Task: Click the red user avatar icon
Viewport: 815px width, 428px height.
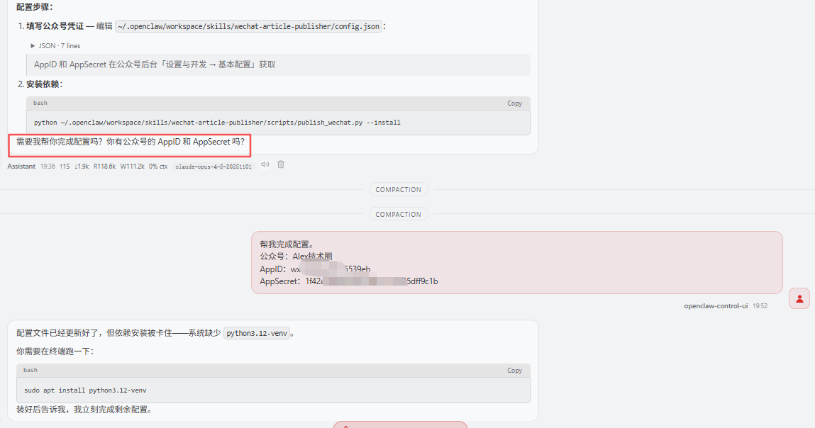Action: pyautogui.click(x=799, y=298)
